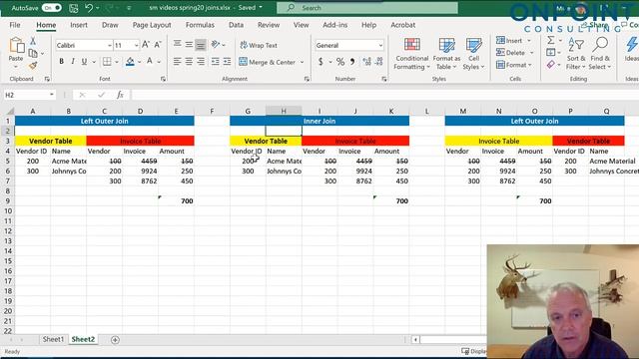Click Increase Font Size icon
This screenshot has height=359, width=639.
[x=146, y=45]
